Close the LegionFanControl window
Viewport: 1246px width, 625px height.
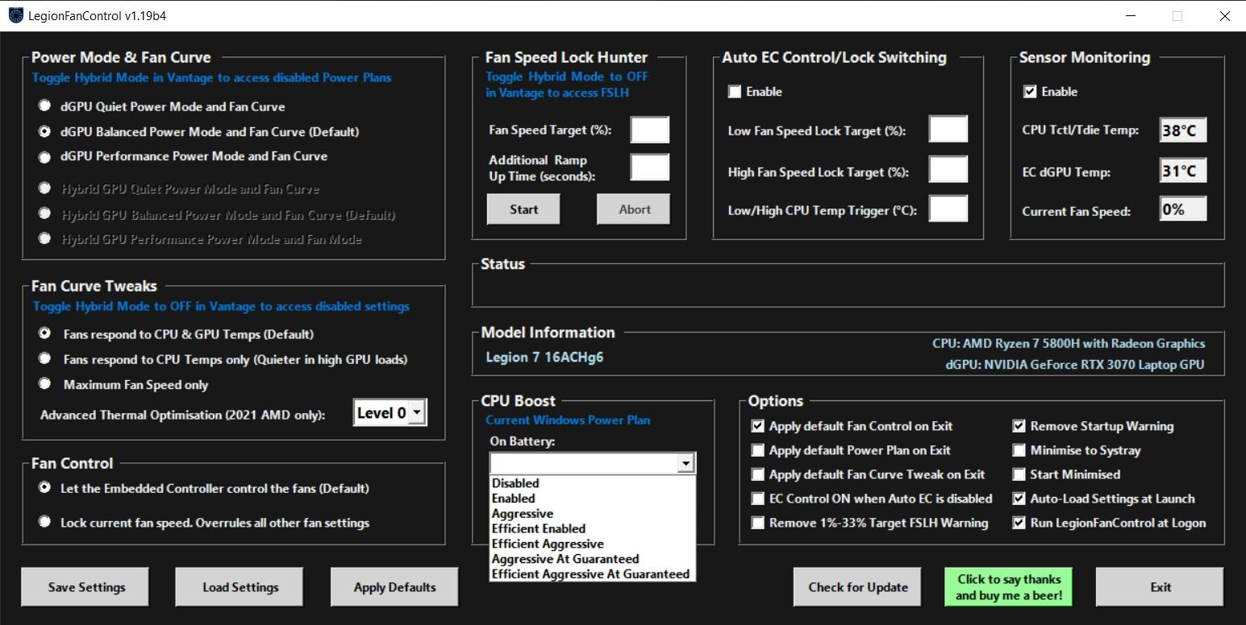tap(1224, 16)
